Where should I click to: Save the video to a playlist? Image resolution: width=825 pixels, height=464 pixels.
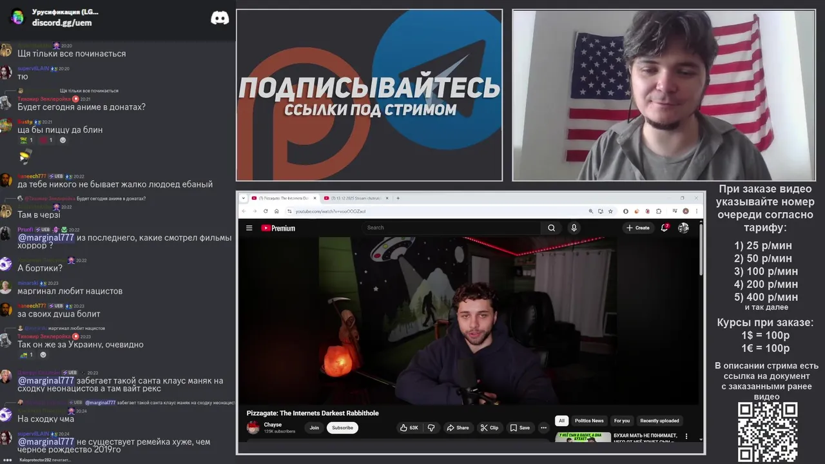click(x=520, y=428)
